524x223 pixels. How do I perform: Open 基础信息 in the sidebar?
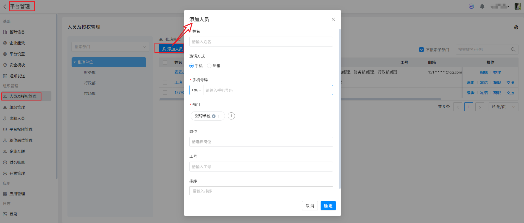(x=17, y=32)
